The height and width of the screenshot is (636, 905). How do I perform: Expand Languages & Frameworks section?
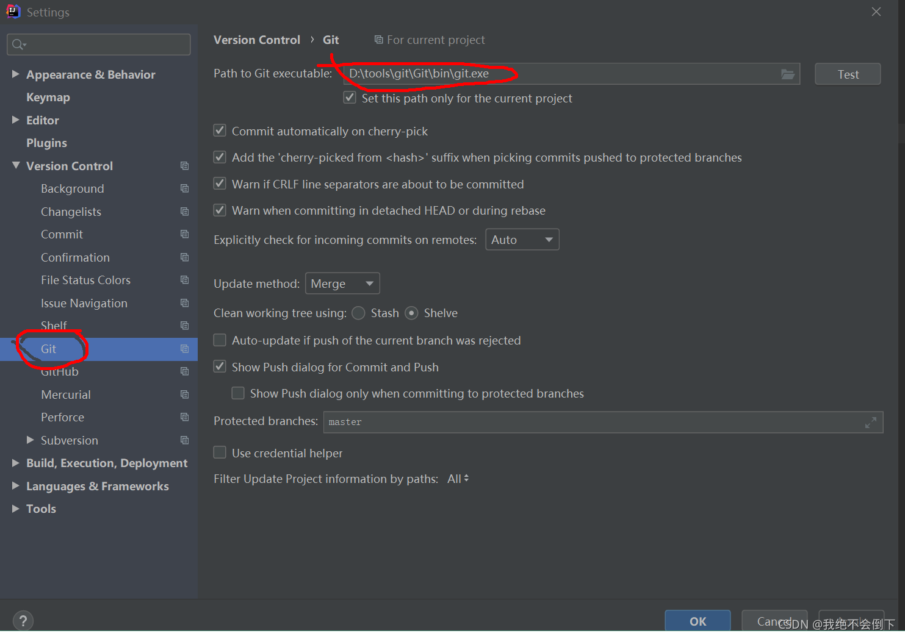point(15,485)
